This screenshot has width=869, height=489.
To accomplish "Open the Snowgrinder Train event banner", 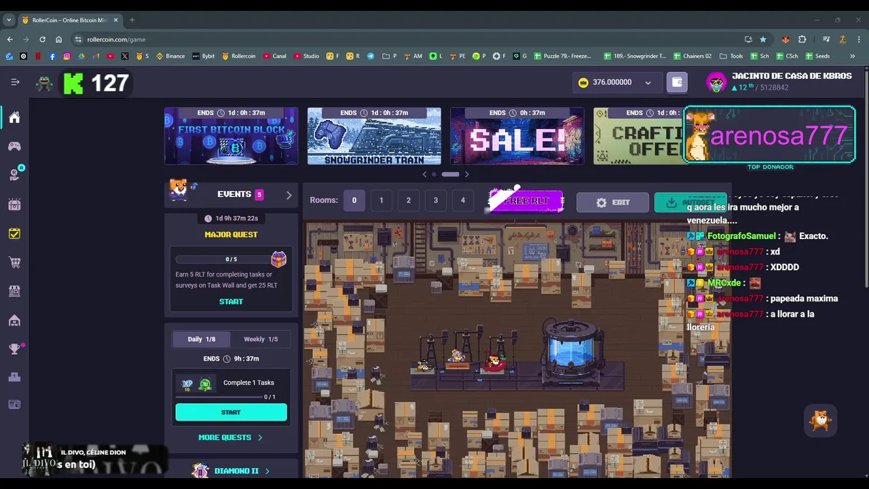I will pyautogui.click(x=374, y=136).
